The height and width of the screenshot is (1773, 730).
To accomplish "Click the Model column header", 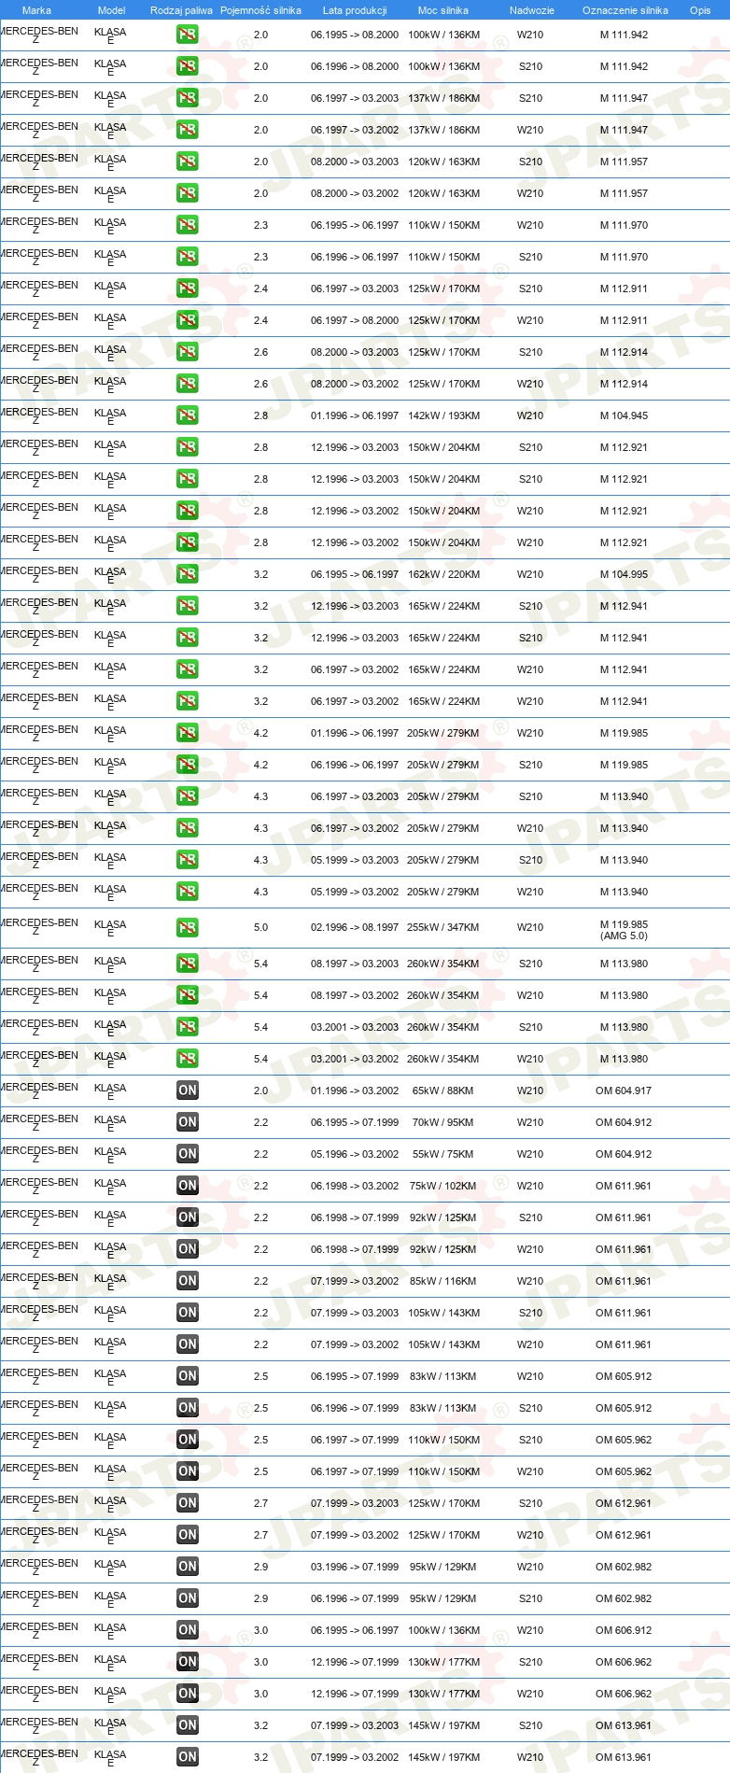I will 112,10.
